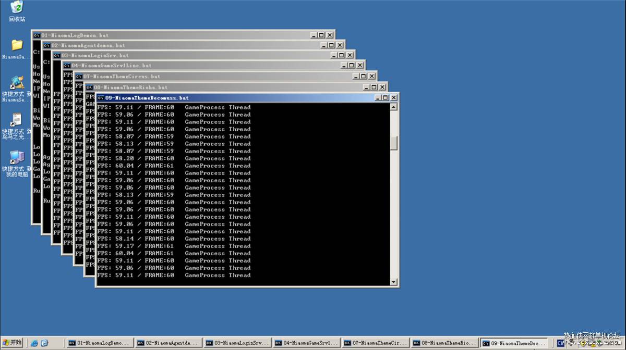The image size is (626, 350).
Task: Switch to 08-NiaomaThemeRio... taskbar button
Action: (444, 343)
